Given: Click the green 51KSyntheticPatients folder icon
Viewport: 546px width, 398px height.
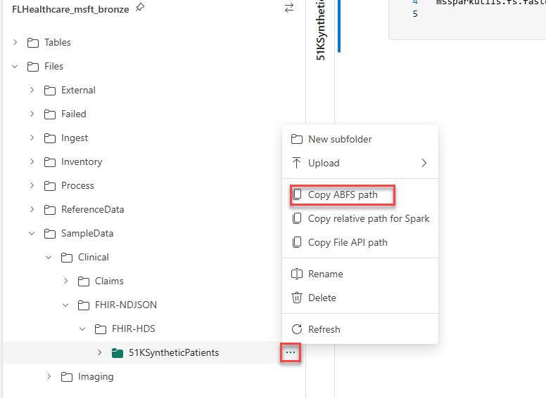Looking at the screenshot, I should (118, 353).
